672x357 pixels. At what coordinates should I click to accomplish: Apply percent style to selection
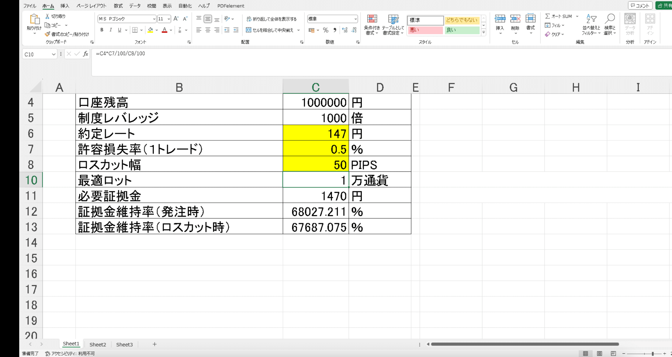click(x=325, y=30)
